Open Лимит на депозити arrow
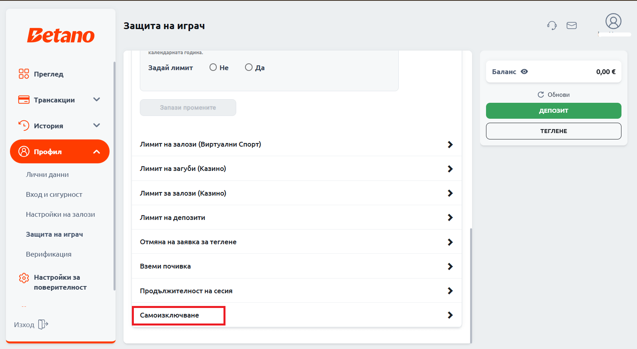This screenshot has width=637, height=349. tap(450, 218)
